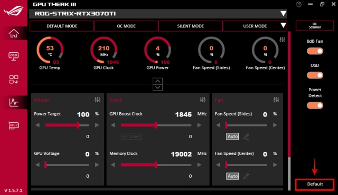Open gauge settings sliders icon near Fan Speed (Center)

click(282, 40)
